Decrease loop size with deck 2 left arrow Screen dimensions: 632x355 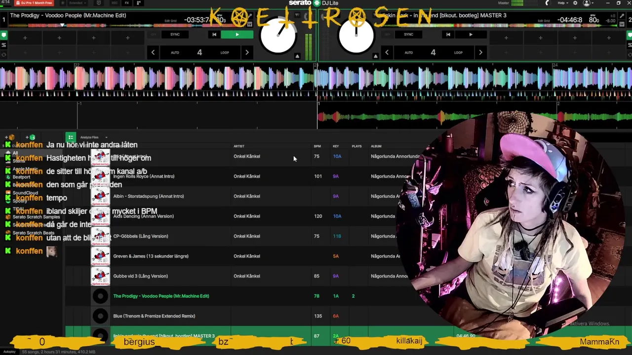(x=387, y=52)
